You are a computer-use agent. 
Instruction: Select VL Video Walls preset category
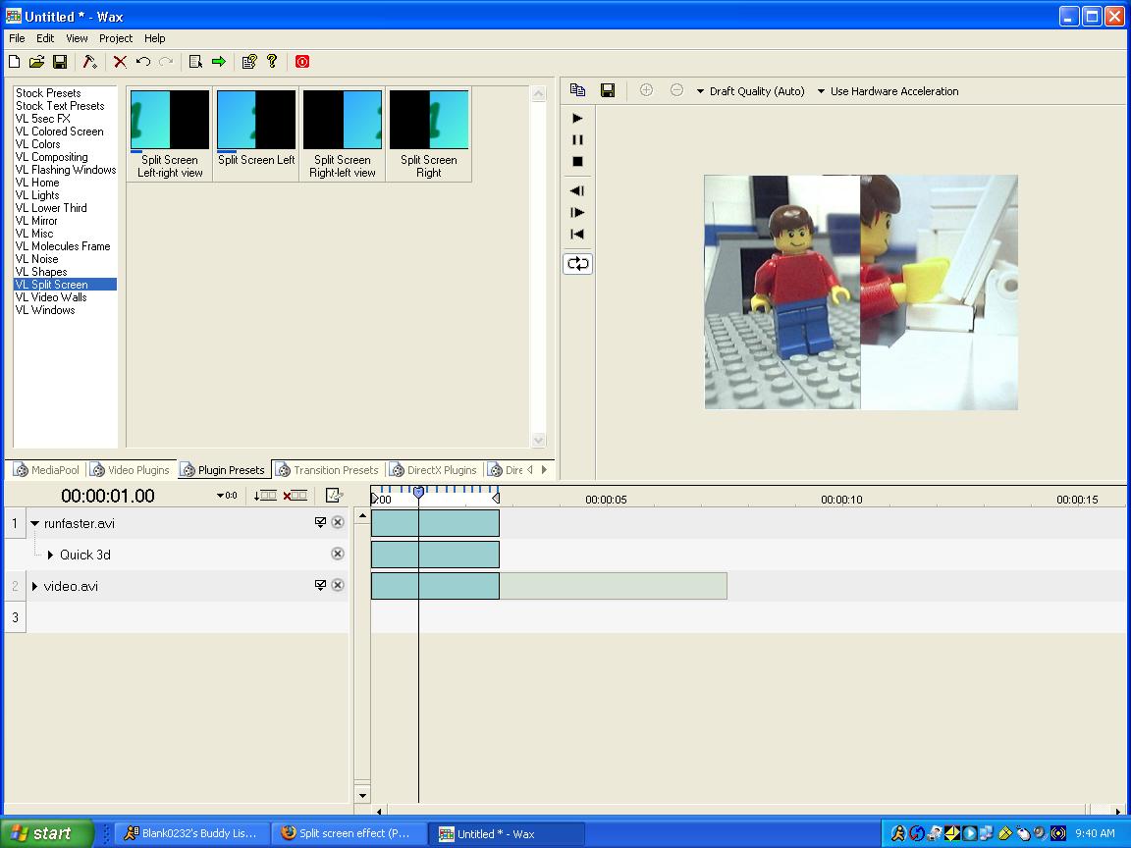(51, 297)
